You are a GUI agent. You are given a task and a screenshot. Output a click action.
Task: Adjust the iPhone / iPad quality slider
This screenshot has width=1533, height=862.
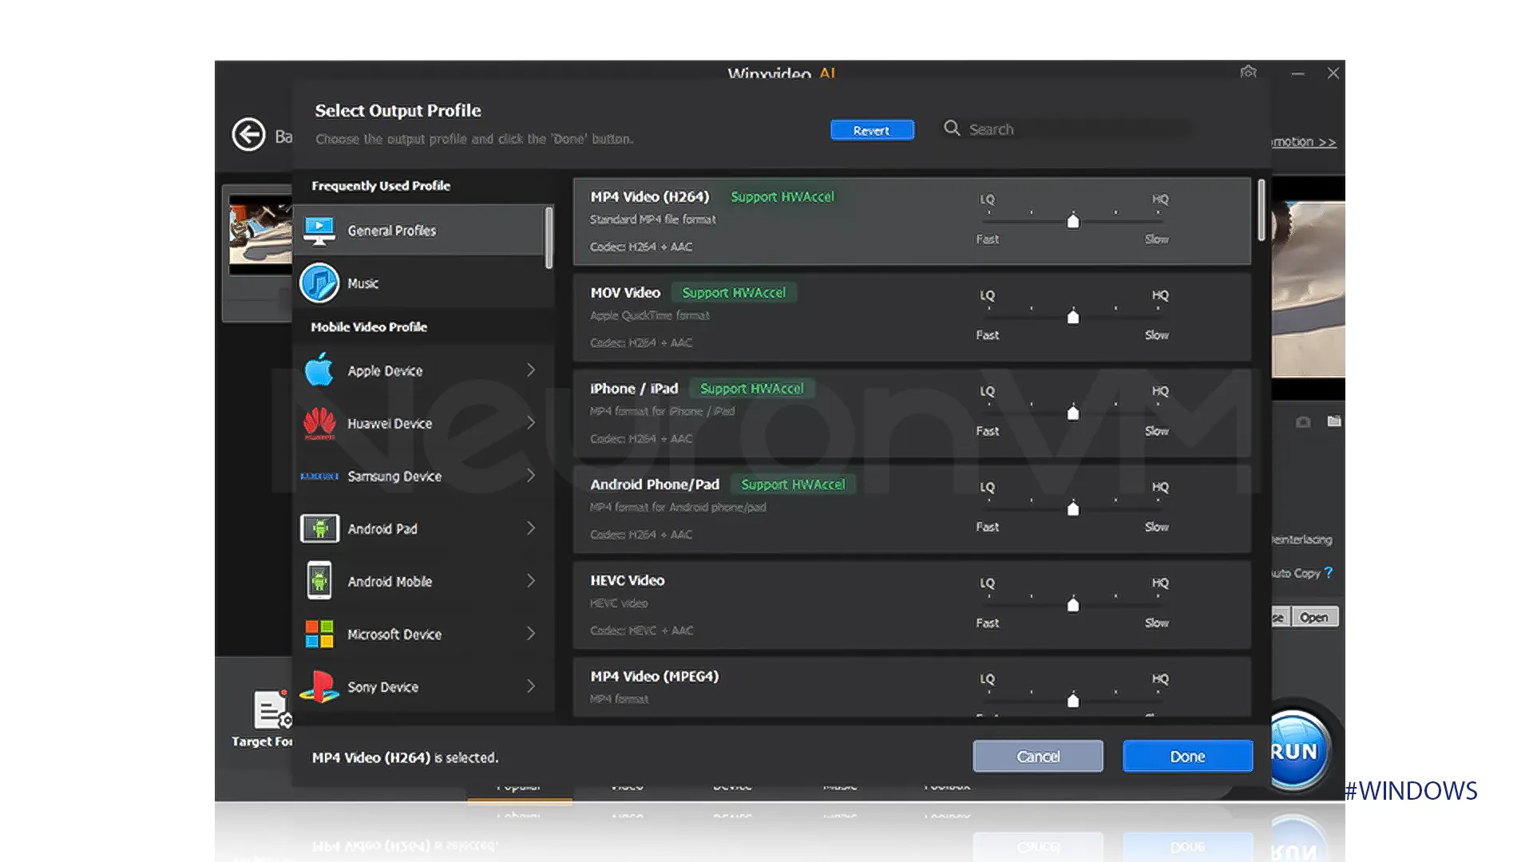[1073, 412]
